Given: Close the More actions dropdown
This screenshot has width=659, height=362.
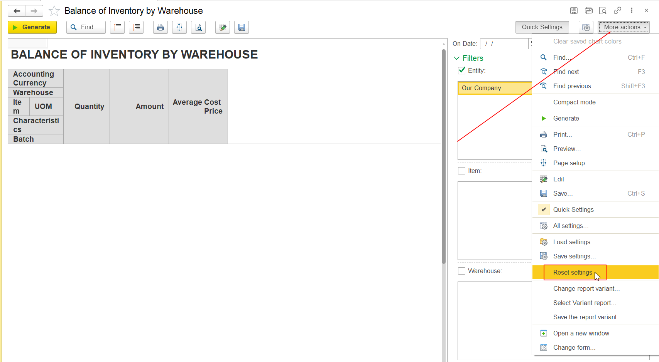Looking at the screenshot, I should [624, 27].
